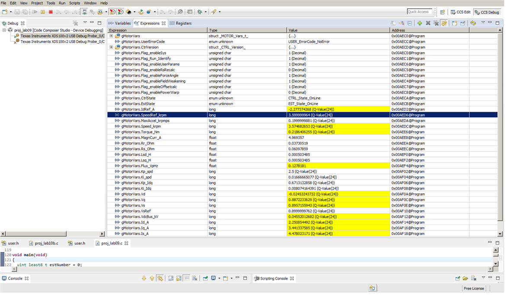
Task: Click Debug panel horizontal scrollbar right arrow
Action: click(102, 234)
